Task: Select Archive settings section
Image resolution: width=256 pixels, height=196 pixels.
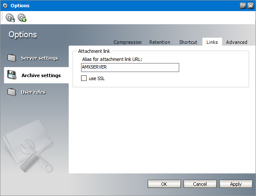Action: pos(36,75)
